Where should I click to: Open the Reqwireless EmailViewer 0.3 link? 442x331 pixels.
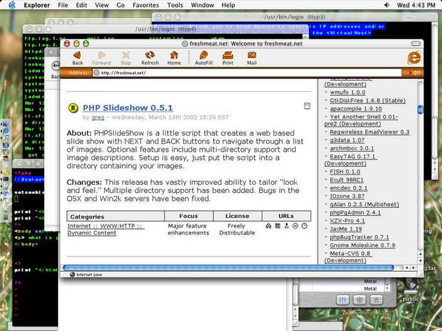click(x=369, y=132)
